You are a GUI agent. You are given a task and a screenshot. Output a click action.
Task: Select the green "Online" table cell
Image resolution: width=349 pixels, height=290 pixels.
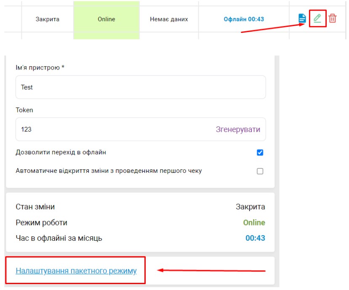(x=106, y=19)
